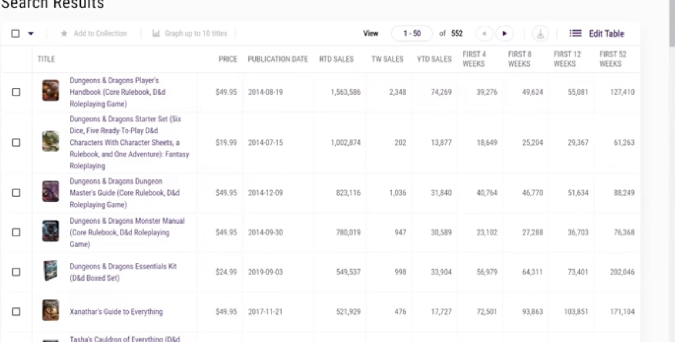
Task: Select the $19.99 price cell
Action: point(226,142)
